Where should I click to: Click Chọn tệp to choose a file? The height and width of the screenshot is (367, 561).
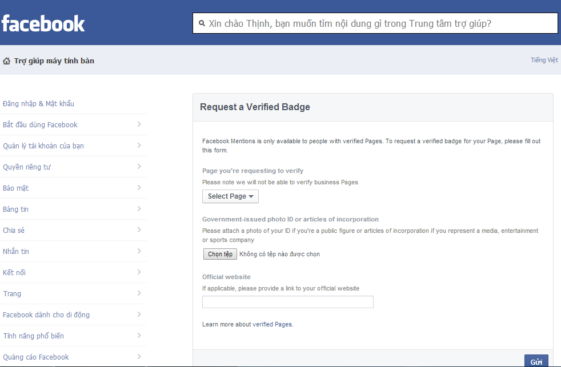(x=220, y=254)
